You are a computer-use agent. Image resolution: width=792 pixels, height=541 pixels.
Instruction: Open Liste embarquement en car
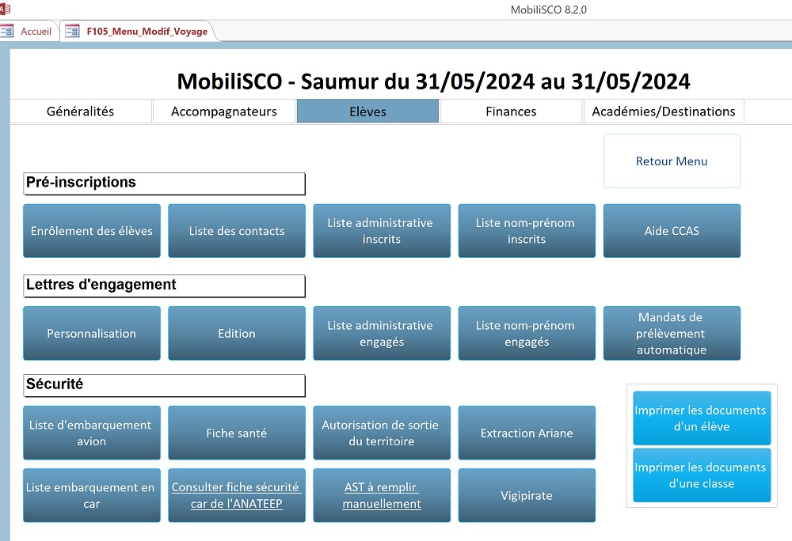click(x=92, y=496)
